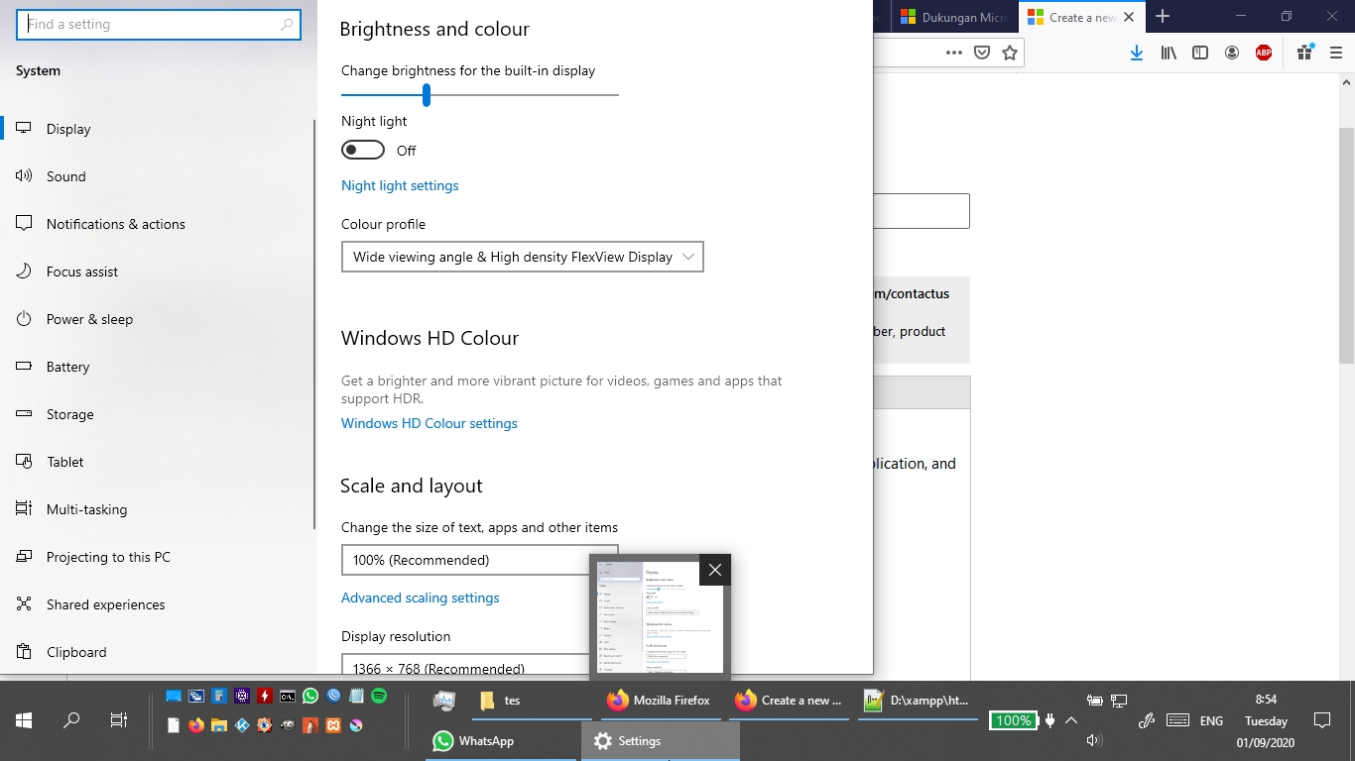1355x761 pixels.
Task: Show hidden system tray icons chevron
Action: (x=1071, y=720)
